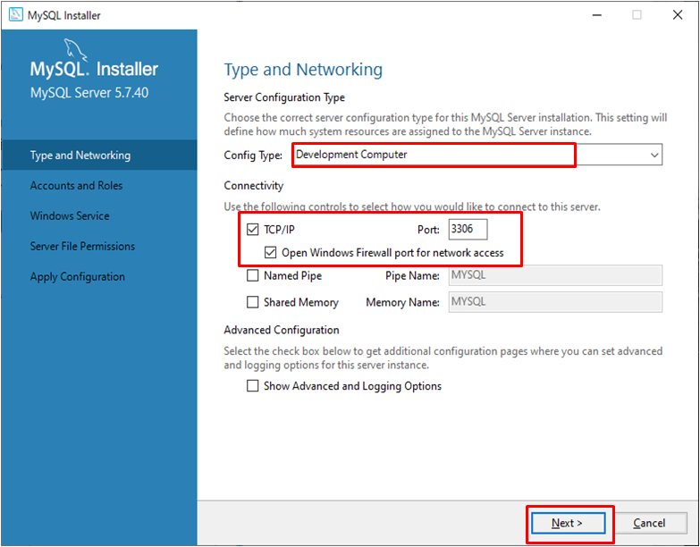700x547 pixels.
Task: Click the Pipe Name field
Action: [x=555, y=275]
